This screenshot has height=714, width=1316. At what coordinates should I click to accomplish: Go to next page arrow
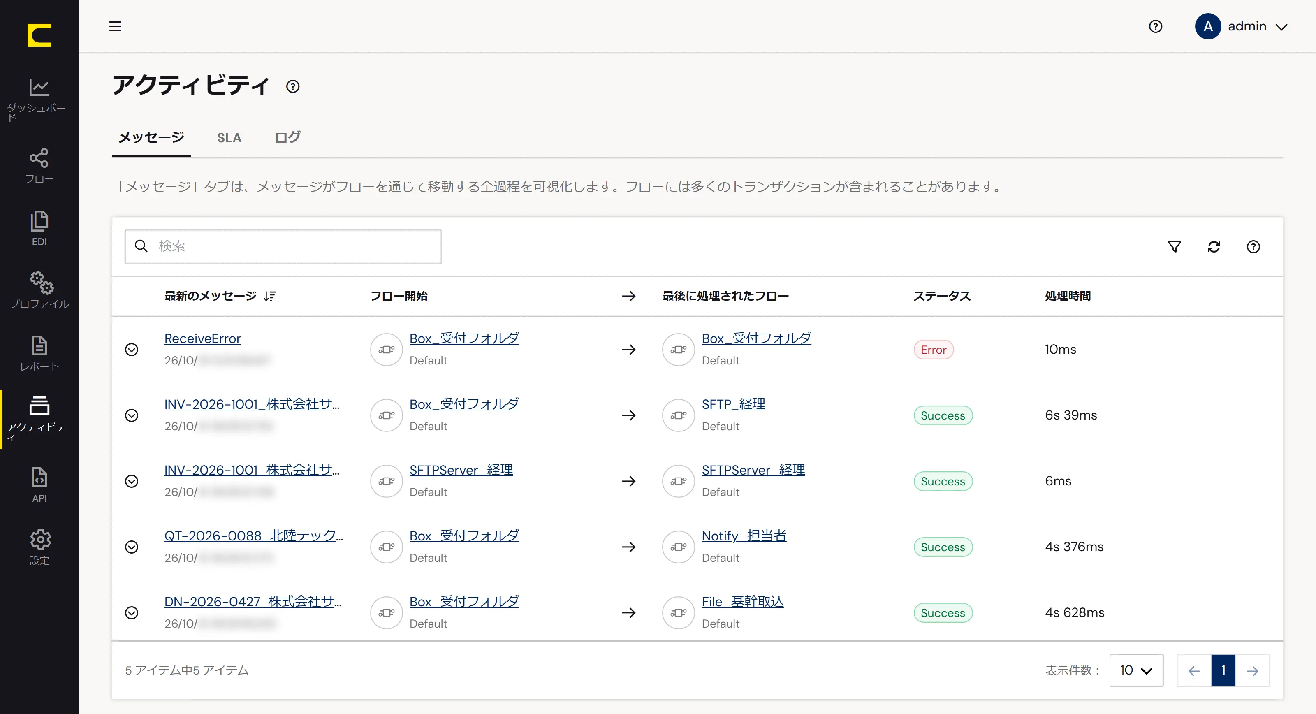click(1252, 670)
